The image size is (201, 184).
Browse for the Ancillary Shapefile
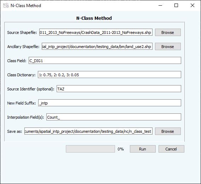point(168,47)
